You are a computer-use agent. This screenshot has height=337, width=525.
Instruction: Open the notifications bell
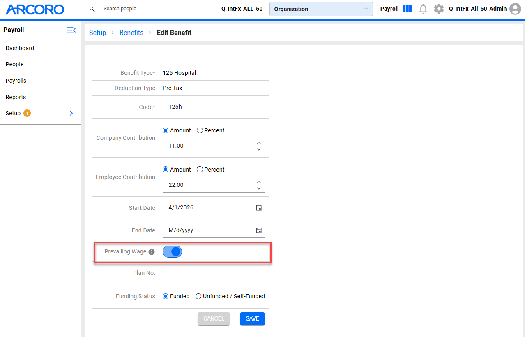pos(423,9)
